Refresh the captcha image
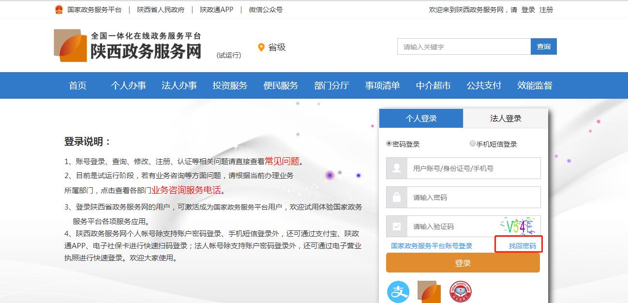 519,226
